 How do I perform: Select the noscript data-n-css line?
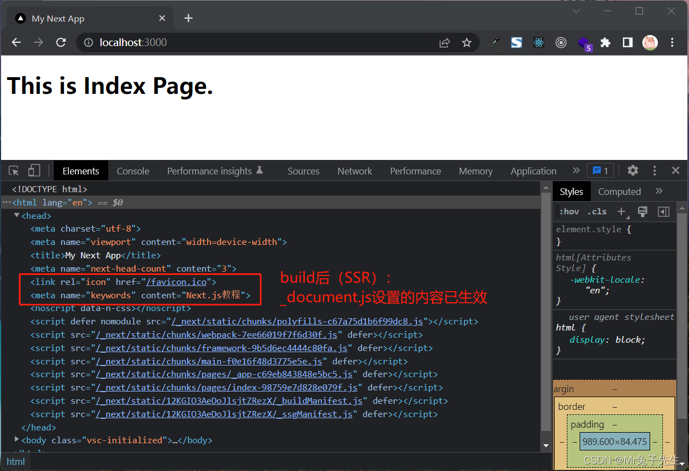110,308
